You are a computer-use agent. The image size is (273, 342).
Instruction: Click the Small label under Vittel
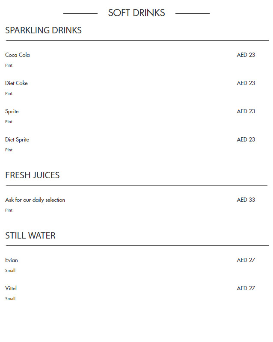(x=10, y=299)
